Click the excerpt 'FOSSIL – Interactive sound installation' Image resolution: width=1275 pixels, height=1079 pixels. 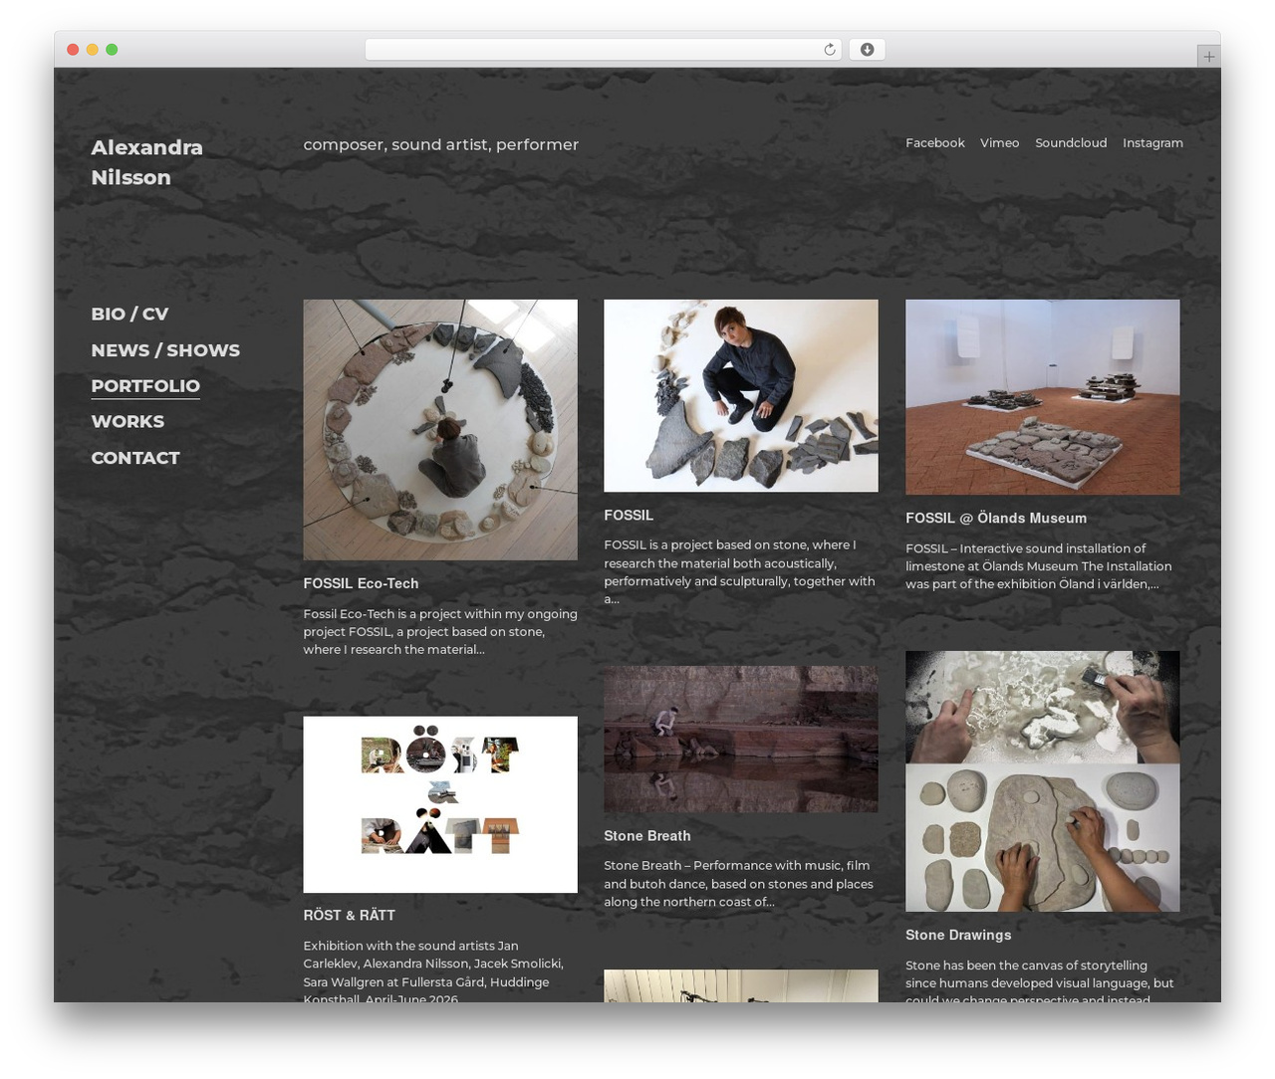1038,566
